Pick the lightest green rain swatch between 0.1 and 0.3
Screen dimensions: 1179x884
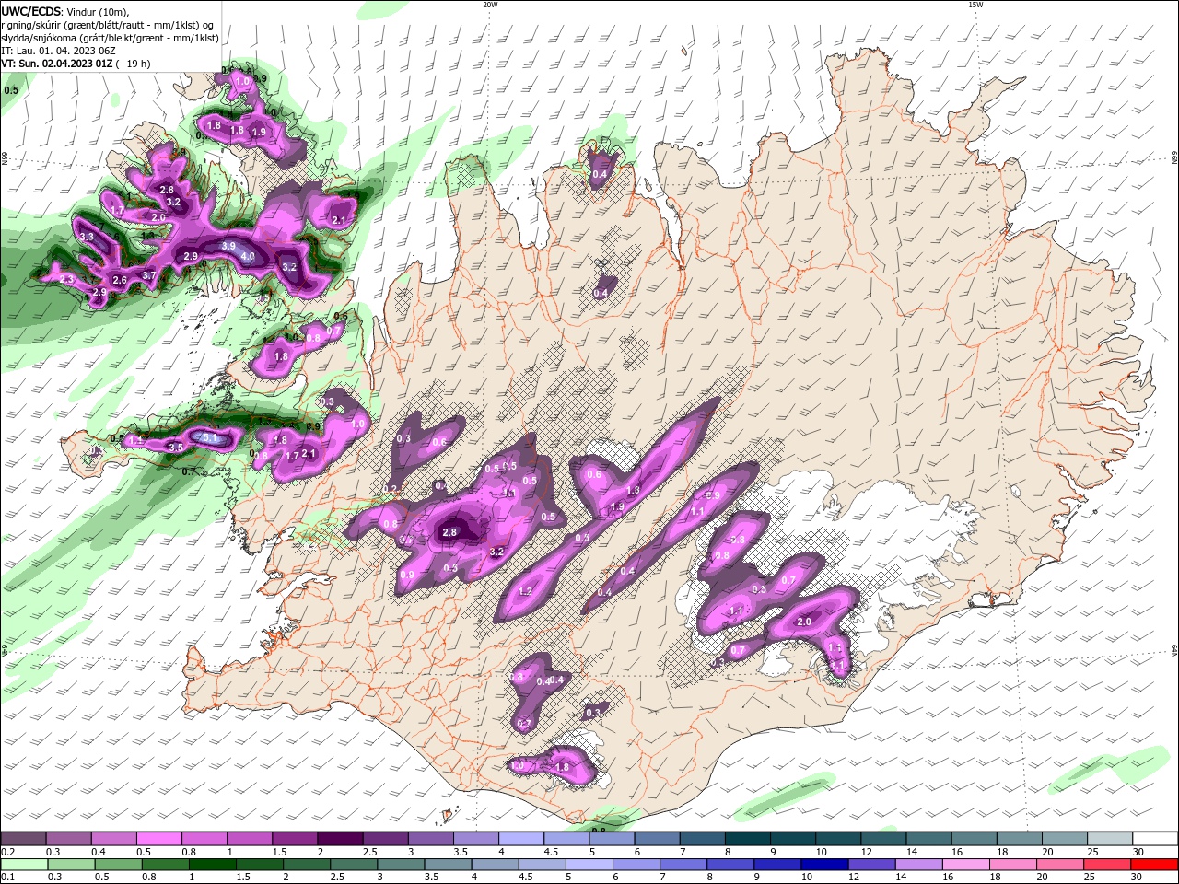pyautogui.click(x=23, y=865)
